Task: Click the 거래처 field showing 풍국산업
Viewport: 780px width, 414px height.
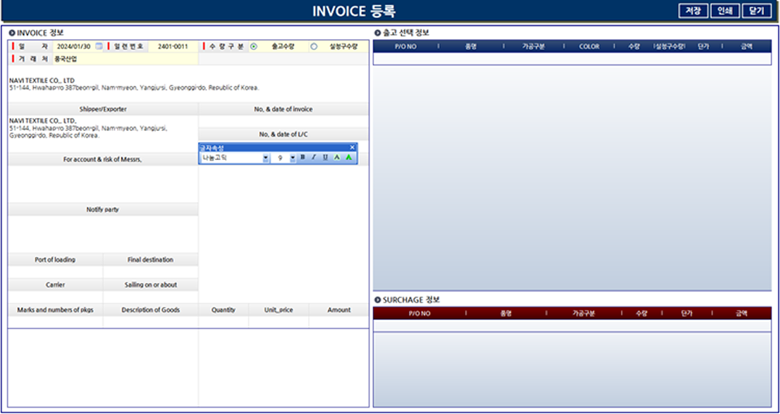Action: click(123, 59)
